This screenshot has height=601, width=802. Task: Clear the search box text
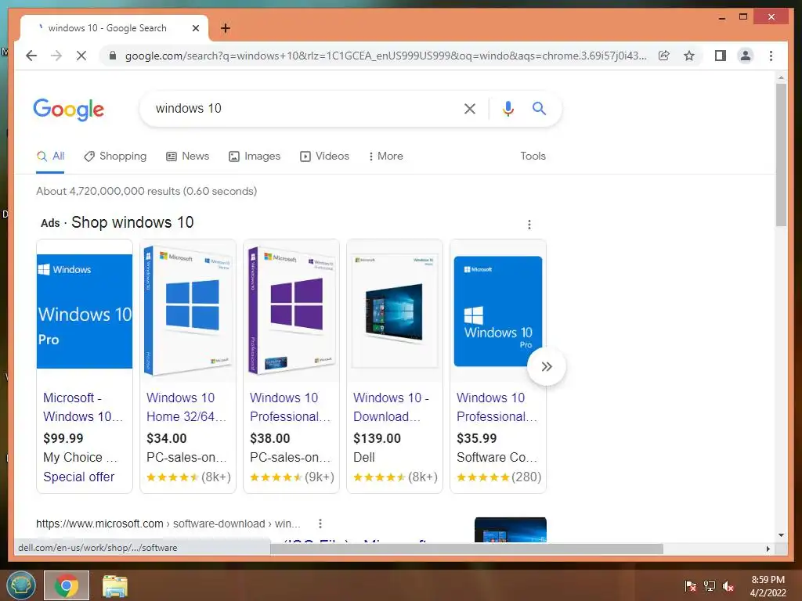tap(470, 108)
